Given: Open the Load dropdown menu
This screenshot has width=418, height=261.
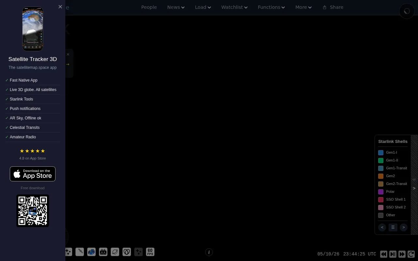Looking at the screenshot, I should click(203, 7).
